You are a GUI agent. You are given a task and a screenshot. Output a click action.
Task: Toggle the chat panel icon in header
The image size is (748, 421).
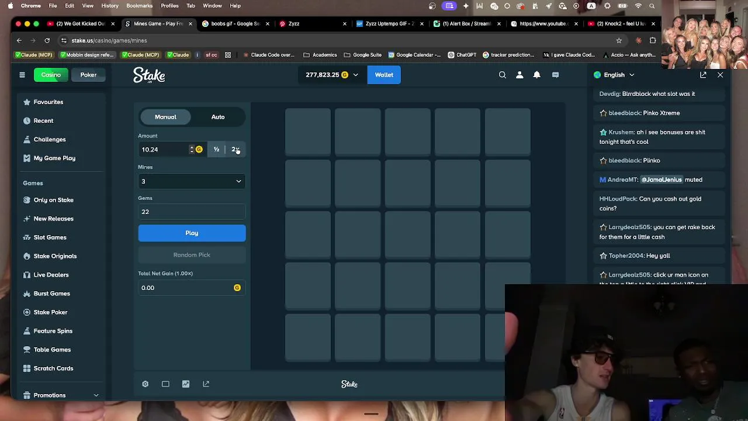tap(555, 75)
